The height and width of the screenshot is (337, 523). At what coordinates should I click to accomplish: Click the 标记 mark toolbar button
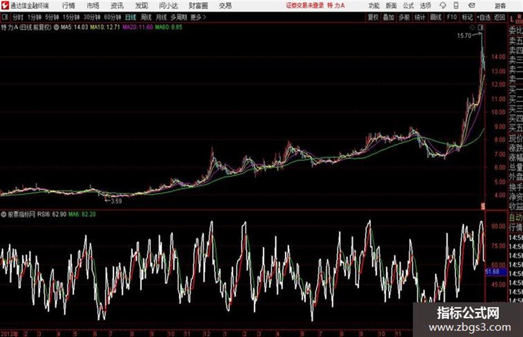tap(467, 17)
